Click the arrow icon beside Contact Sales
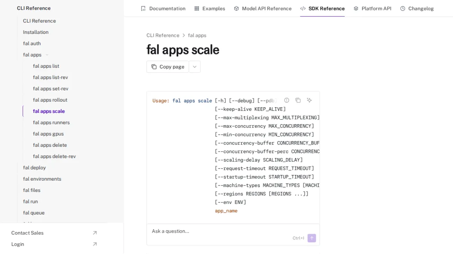This screenshot has width=453, height=254. (95, 233)
